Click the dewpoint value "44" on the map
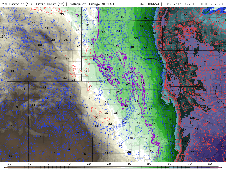Screen dimensions: 226x169 click(117, 80)
